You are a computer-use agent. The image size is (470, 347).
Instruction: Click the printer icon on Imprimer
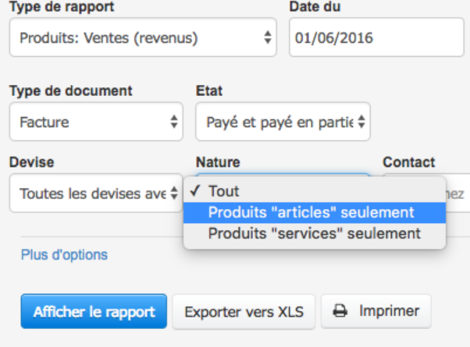340,311
